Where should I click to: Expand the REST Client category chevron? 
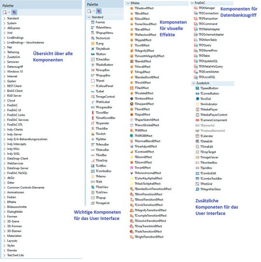pyautogui.click(x=4, y=86)
